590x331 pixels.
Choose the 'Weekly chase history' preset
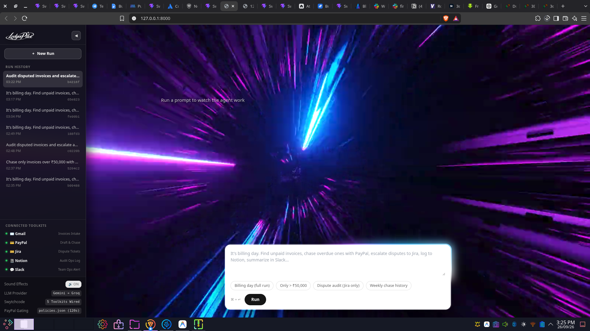coord(389,286)
